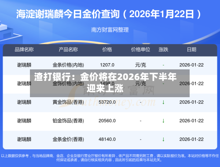
Task: Click the 涨跌 column header
Action: tap(163, 49)
